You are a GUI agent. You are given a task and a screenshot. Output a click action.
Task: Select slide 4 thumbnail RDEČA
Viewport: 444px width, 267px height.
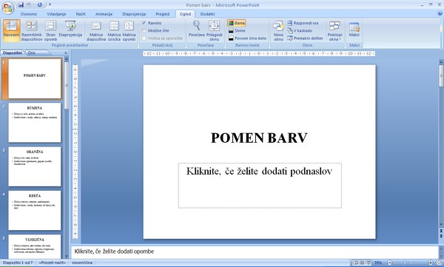coord(35,210)
